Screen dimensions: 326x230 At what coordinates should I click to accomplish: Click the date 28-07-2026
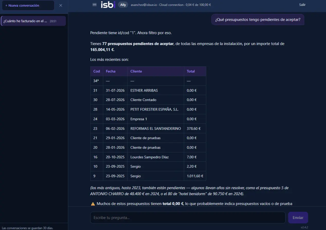pyautogui.click(x=115, y=100)
